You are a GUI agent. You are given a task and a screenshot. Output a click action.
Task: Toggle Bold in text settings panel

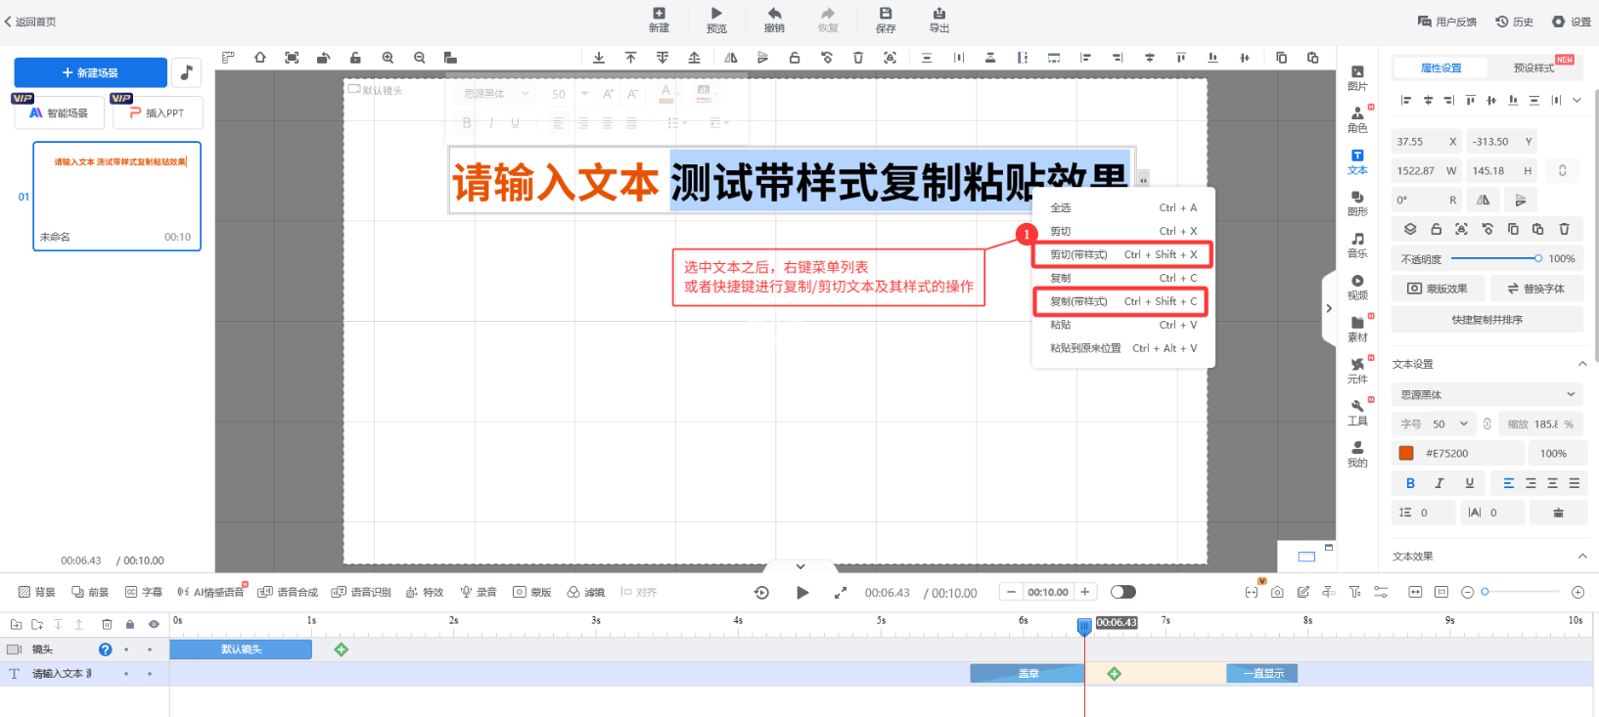pos(1410,483)
